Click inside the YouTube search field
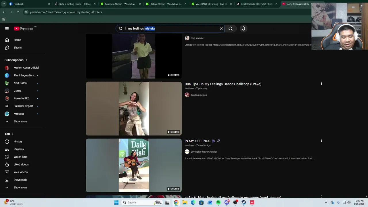The width and height of the screenshot is (368, 207). pos(170,28)
